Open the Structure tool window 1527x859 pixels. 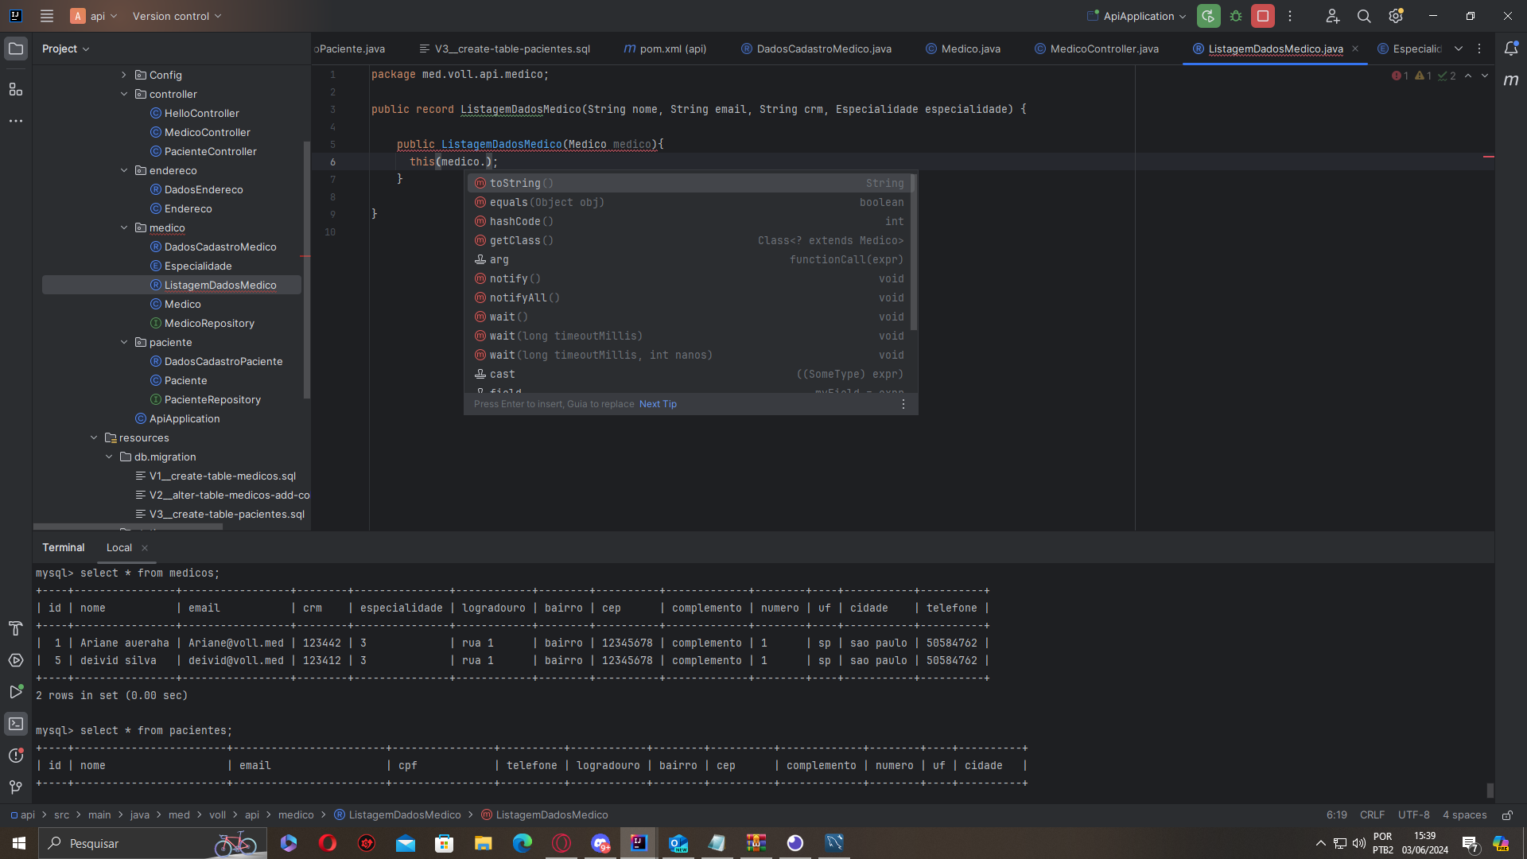click(16, 89)
